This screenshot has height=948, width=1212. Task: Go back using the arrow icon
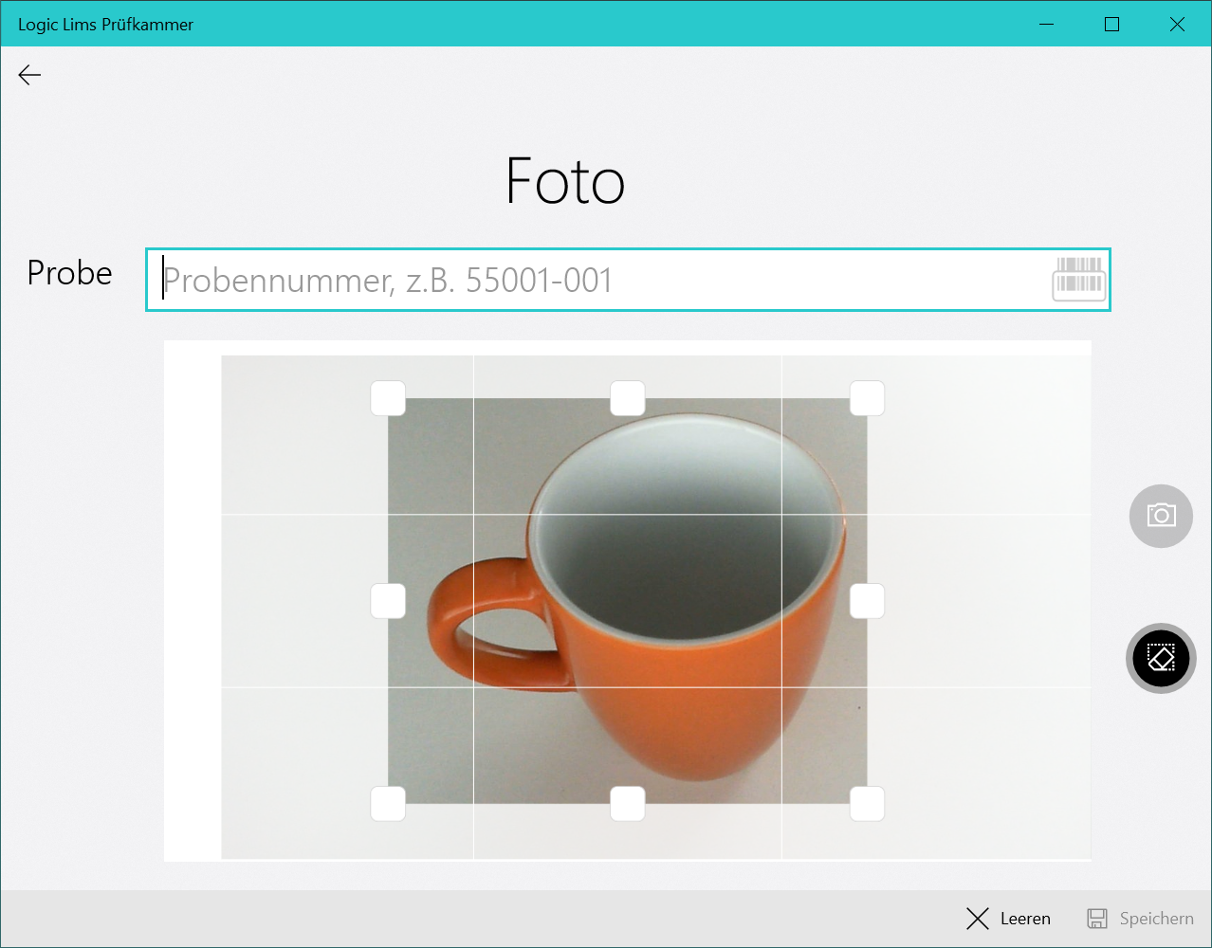(29, 75)
